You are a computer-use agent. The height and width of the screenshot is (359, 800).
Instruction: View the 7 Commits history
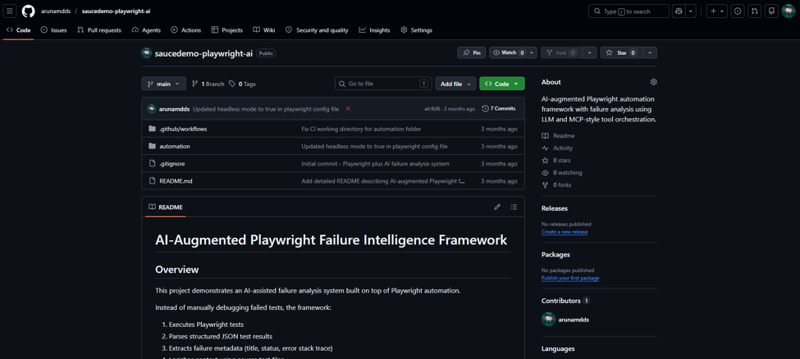pyautogui.click(x=499, y=109)
